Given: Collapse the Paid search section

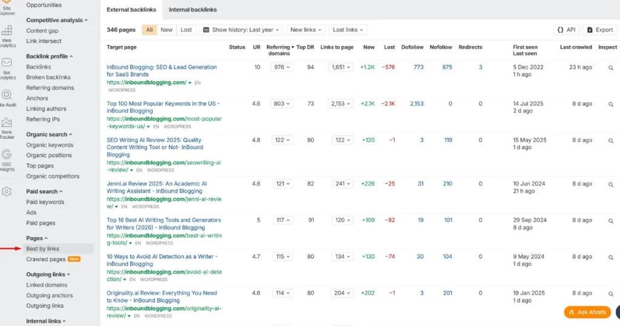Looking at the screenshot, I should click(44, 191).
